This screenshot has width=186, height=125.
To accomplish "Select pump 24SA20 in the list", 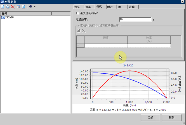I will click(x=10, y=17).
